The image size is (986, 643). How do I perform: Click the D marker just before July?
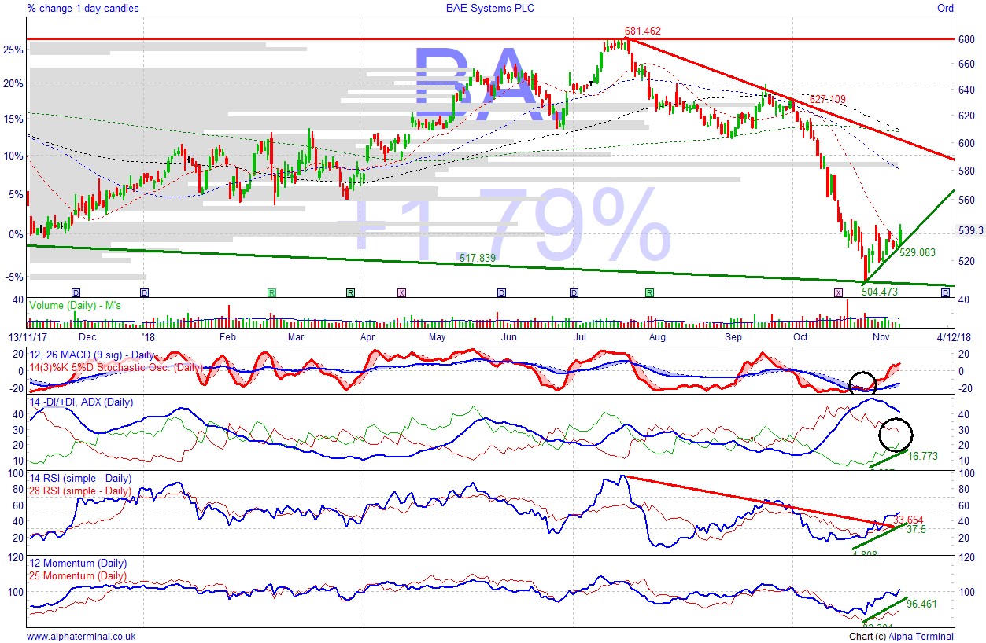tap(574, 292)
